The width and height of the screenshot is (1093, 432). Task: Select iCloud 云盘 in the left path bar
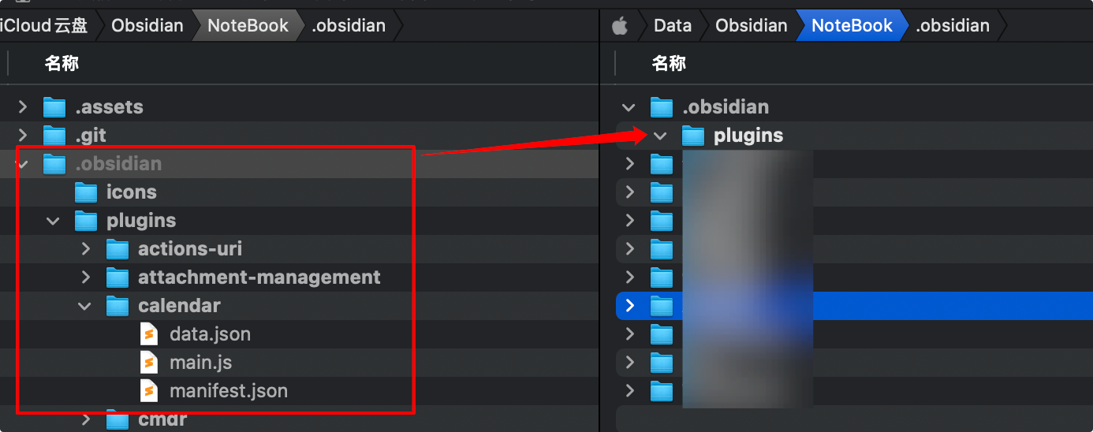[43, 26]
